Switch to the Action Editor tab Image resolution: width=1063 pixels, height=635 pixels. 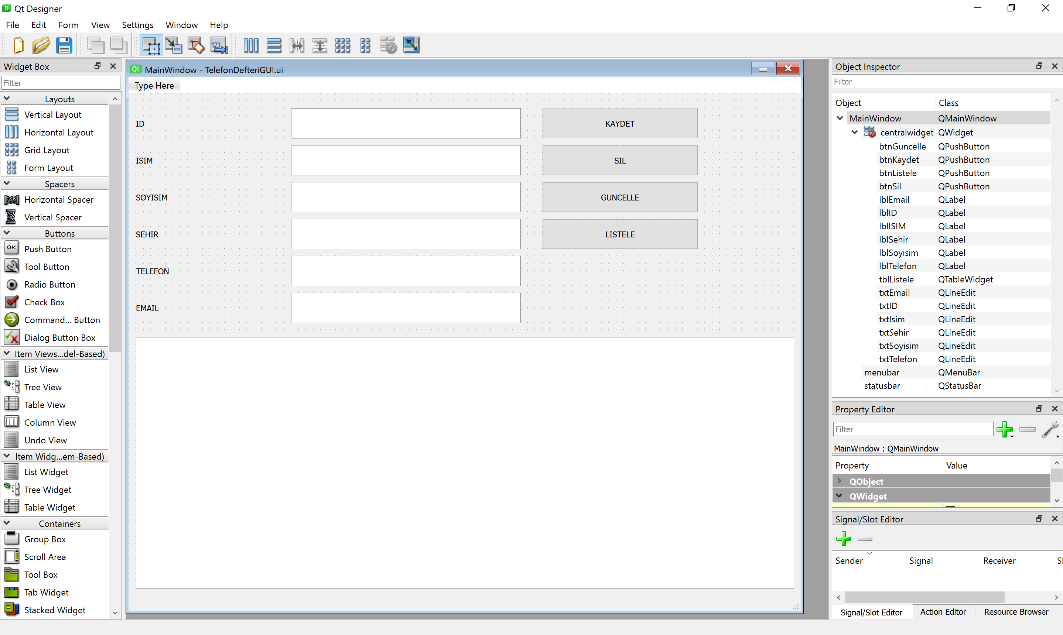click(x=943, y=612)
